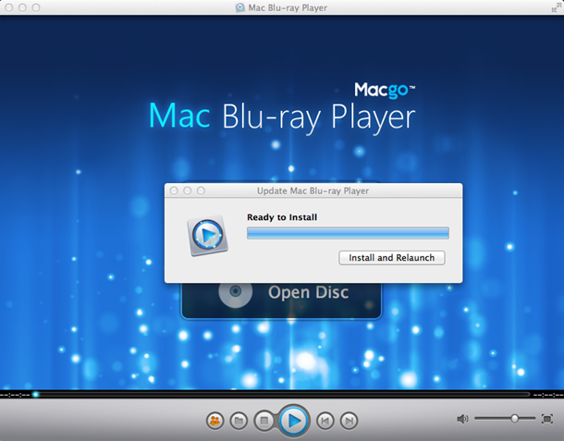Toggle fullscreen mode icon at bottom right
This screenshot has height=441, width=564.
(546, 419)
